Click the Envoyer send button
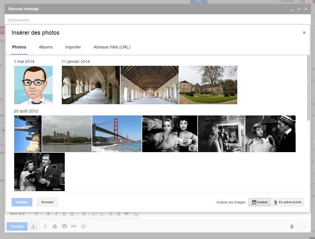 17,226
